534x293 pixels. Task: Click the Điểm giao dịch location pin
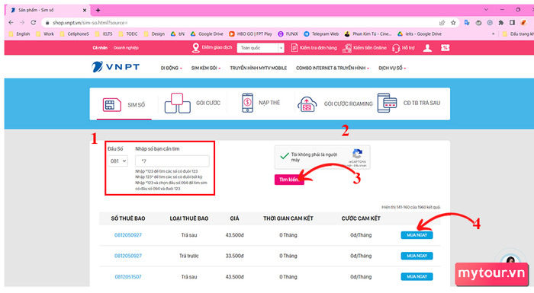point(195,48)
